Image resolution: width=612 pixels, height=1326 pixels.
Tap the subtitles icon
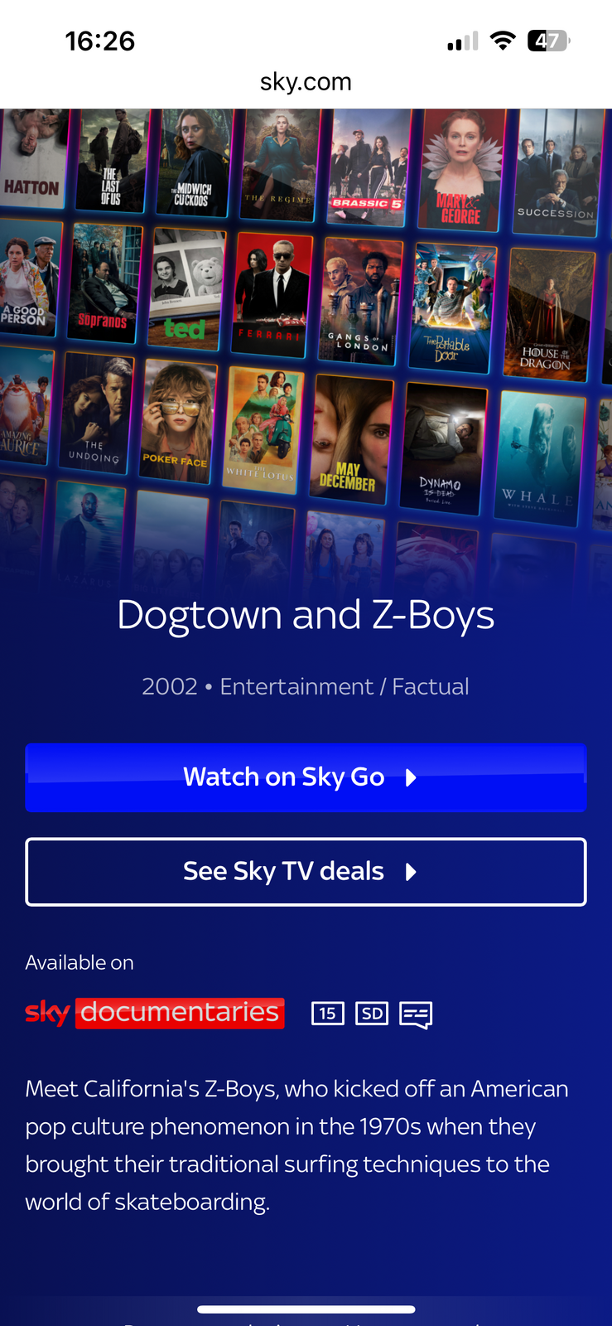[x=416, y=1014]
